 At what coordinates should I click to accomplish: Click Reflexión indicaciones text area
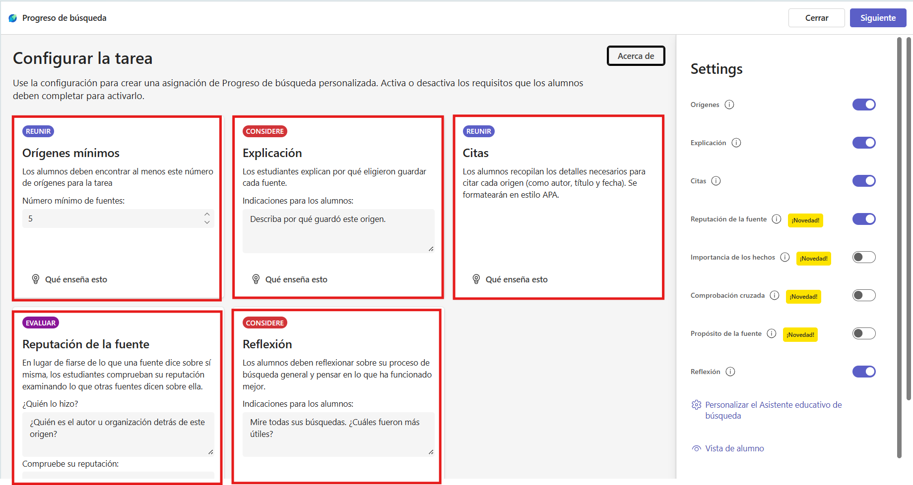pos(338,434)
